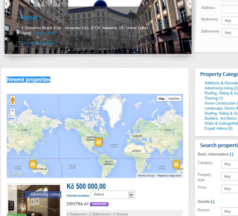
Task: Click the Advertising Listing ribbon on thumbnail
Action: [x=43, y=194]
